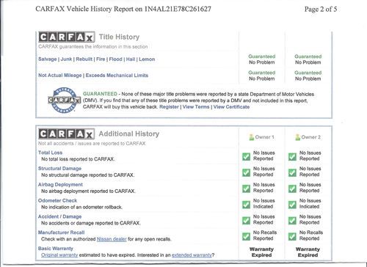The image size is (367, 267).
Task: Open the Rebuilt link
Action: coord(84,59)
